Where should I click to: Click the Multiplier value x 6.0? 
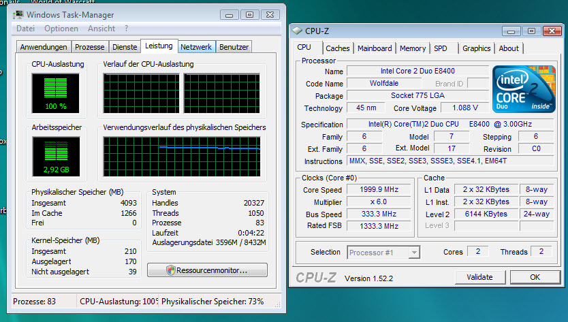(379, 202)
